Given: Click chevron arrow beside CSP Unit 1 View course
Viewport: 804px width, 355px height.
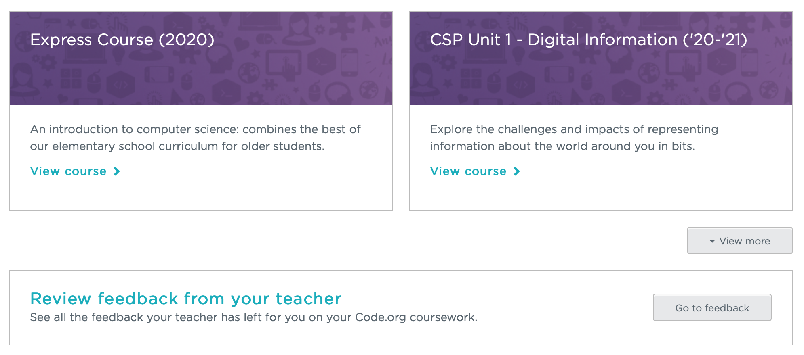Looking at the screenshot, I should tap(517, 171).
